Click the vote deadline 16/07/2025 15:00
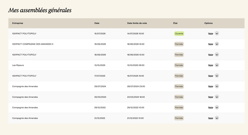This screenshot has width=248, height=135. click(135, 76)
